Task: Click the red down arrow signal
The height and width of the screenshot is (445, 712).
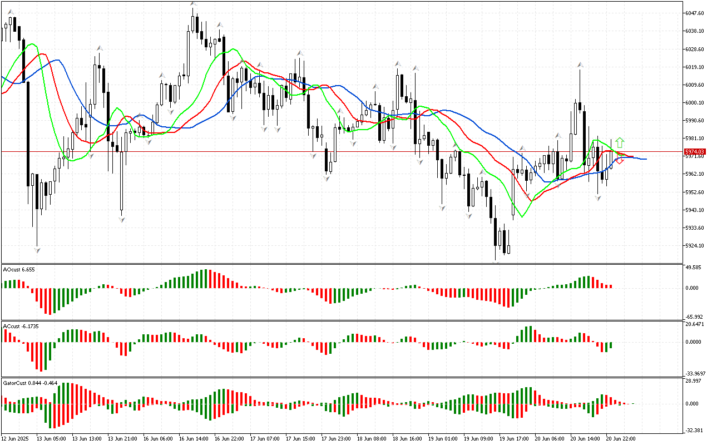Action: point(619,160)
